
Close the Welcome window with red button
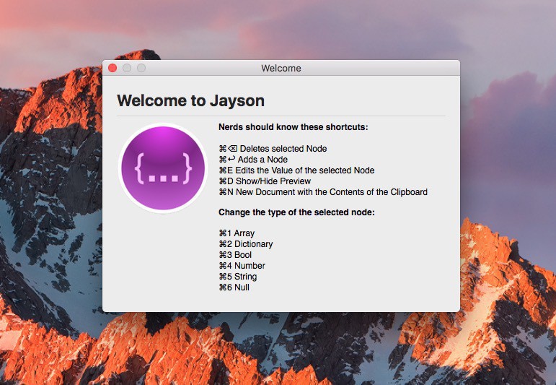(x=112, y=68)
